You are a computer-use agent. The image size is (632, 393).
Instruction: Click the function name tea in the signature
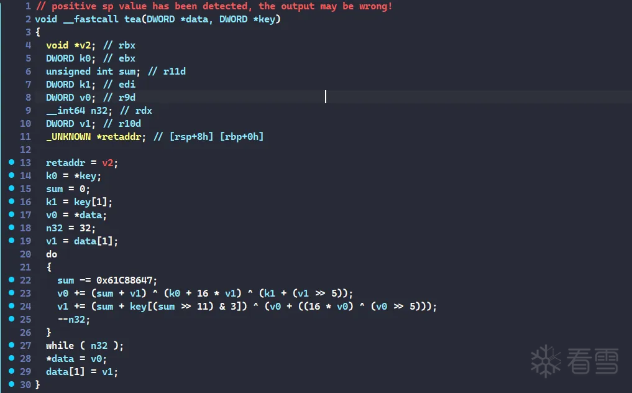(132, 19)
